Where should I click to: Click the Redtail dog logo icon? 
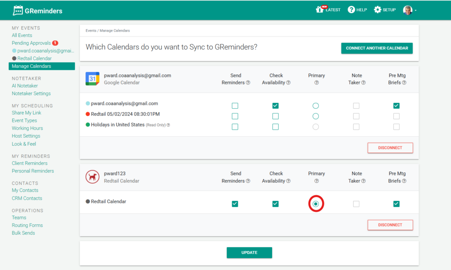92,177
